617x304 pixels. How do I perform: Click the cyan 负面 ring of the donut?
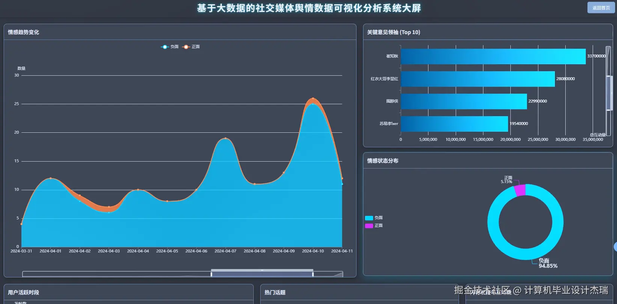coord(525,254)
